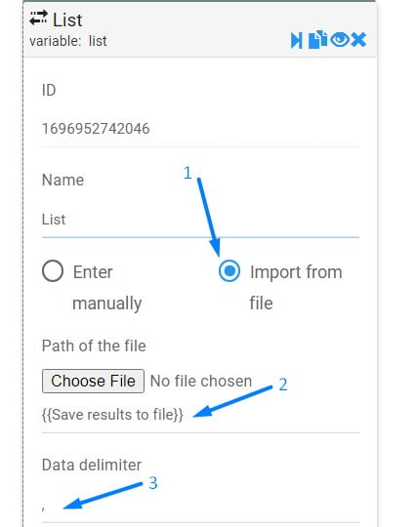
Task: Click the swap arrows icon beside List title
Action: [38, 19]
